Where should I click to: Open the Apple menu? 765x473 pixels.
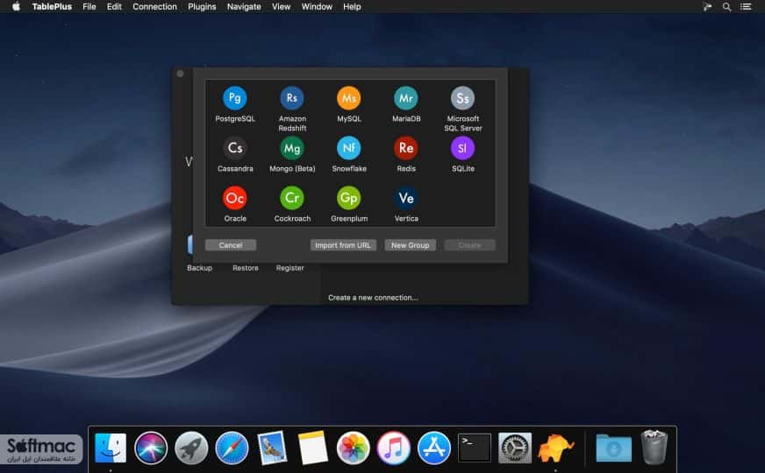pos(16,7)
